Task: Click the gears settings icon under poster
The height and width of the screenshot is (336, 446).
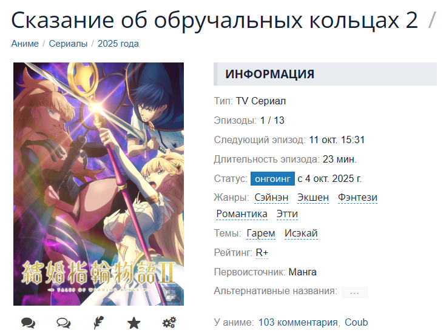Action: tap(169, 323)
